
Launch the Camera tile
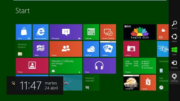click(x=131, y=49)
